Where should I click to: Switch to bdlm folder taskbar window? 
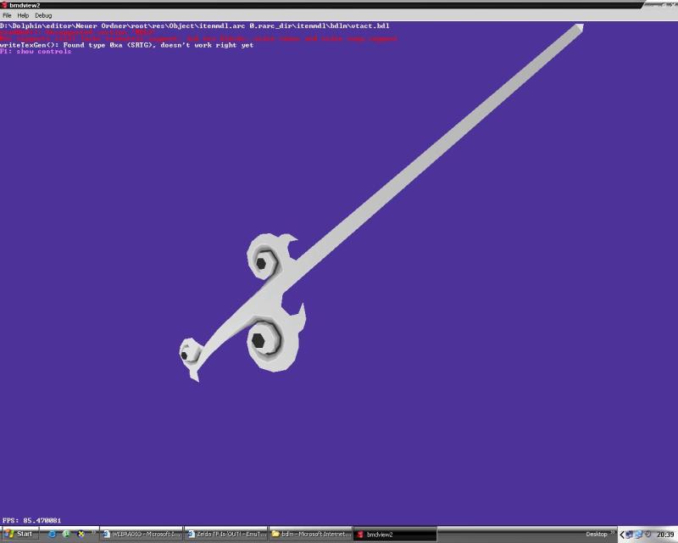point(310,535)
